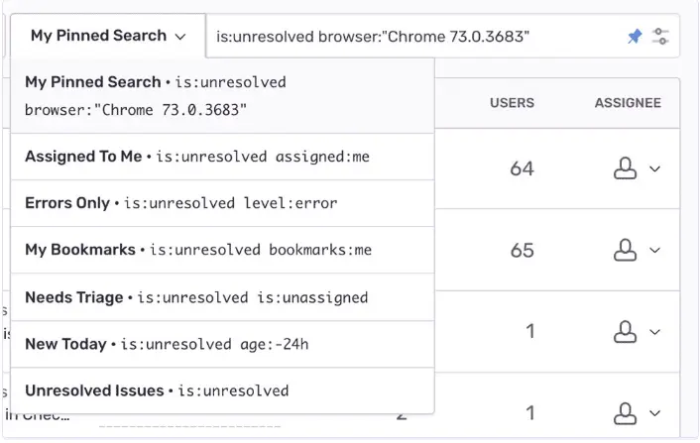Click the blue pin search icon
Viewport: 700px width, 443px height.
[x=635, y=37]
